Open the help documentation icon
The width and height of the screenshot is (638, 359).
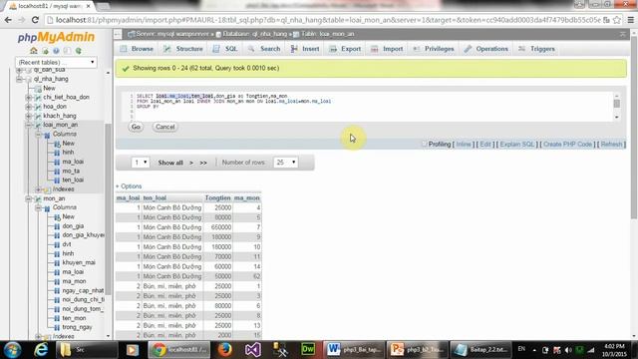pos(56,51)
